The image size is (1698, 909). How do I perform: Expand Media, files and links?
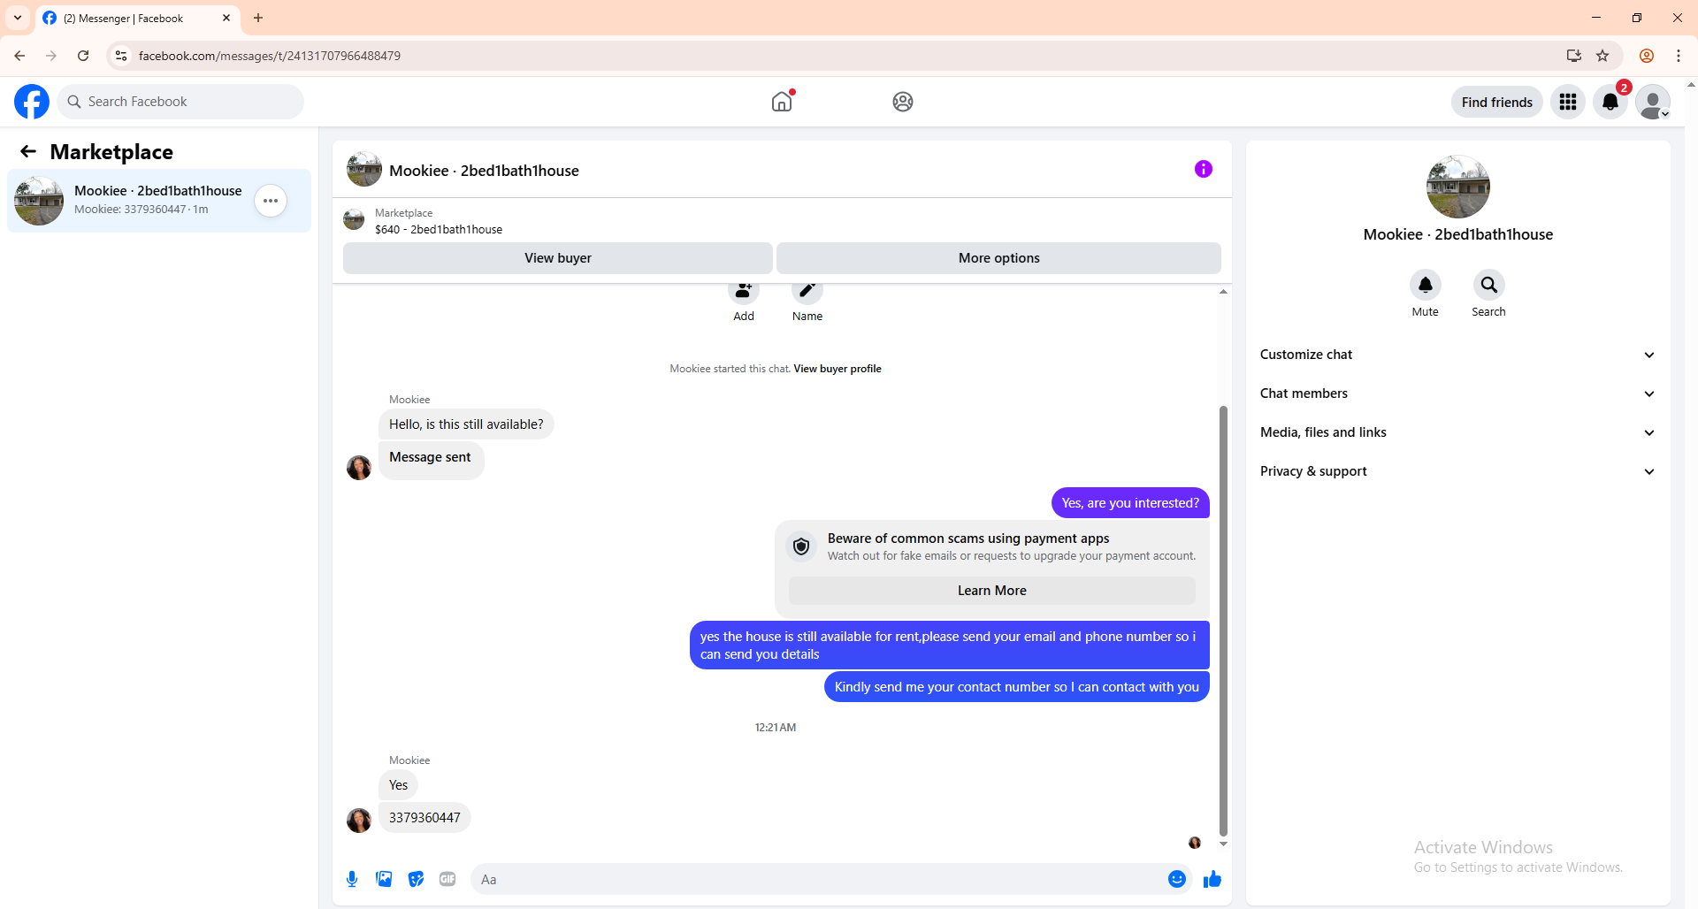tap(1457, 432)
